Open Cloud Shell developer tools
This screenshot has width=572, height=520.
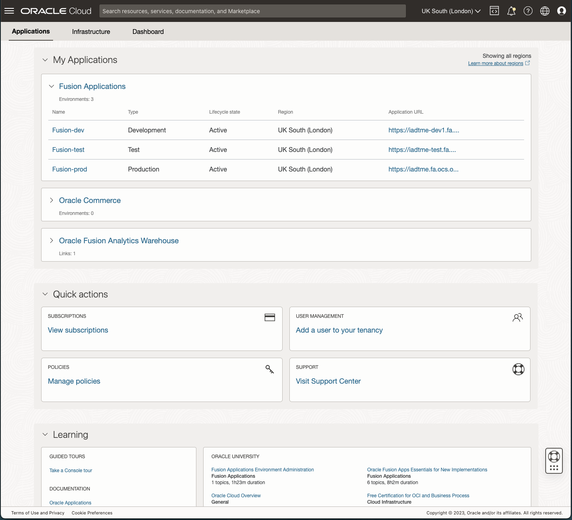tap(494, 11)
